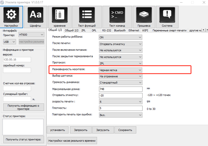Open the Тест функций list icon
Viewport: 208px width, 146px height.
[87, 17]
